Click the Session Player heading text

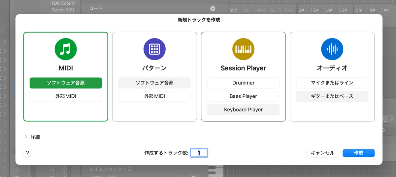pyautogui.click(x=243, y=68)
